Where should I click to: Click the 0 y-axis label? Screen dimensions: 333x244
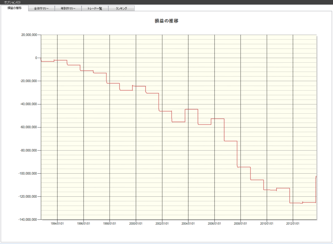[x=36, y=58]
